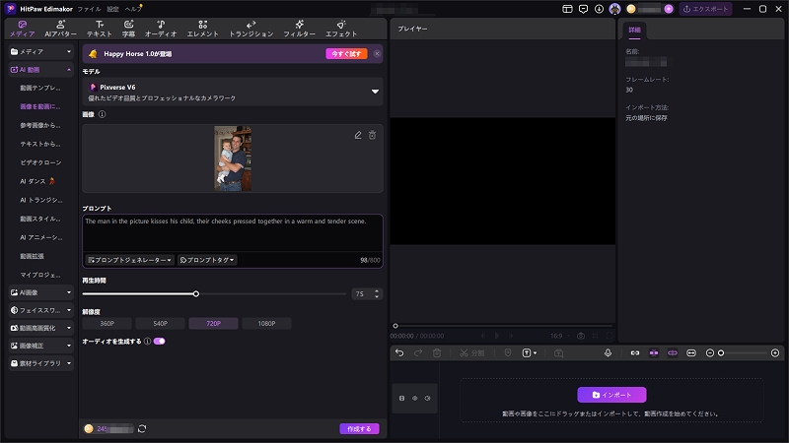Click the timeline zoom out minus icon
Screen dimensions: 789x443
(x=710, y=353)
